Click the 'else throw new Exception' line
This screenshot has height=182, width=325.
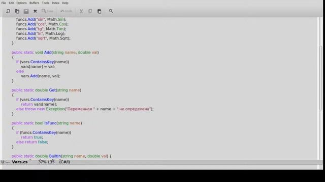click(x=85, y=109)
